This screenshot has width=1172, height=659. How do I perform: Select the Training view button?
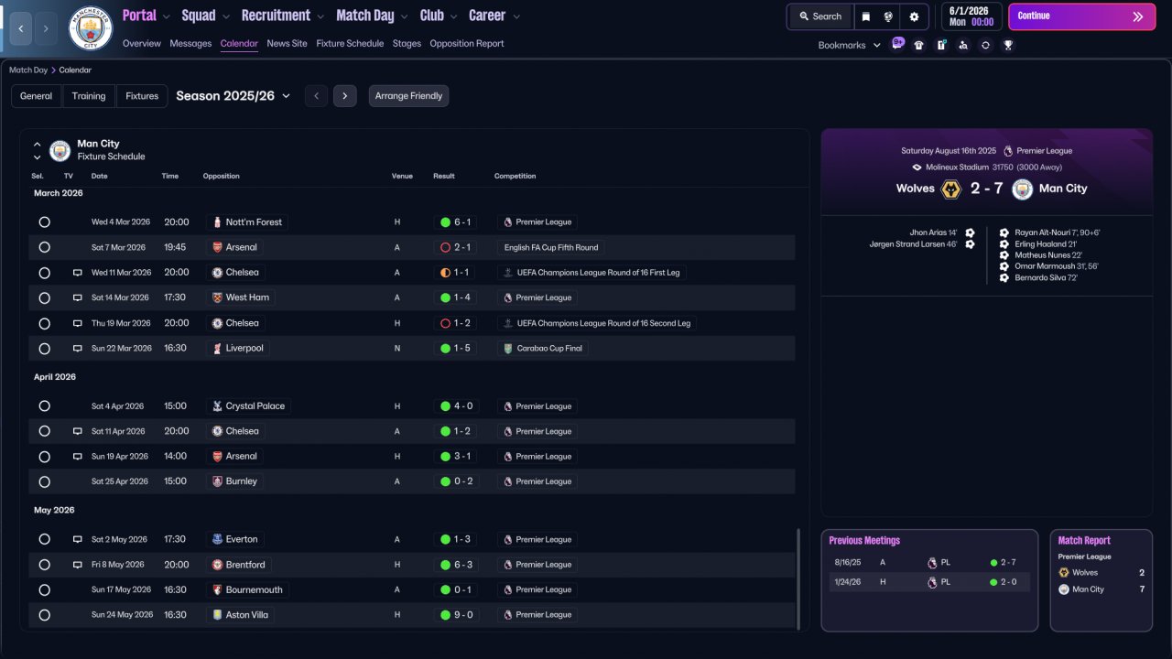(89, 96)
